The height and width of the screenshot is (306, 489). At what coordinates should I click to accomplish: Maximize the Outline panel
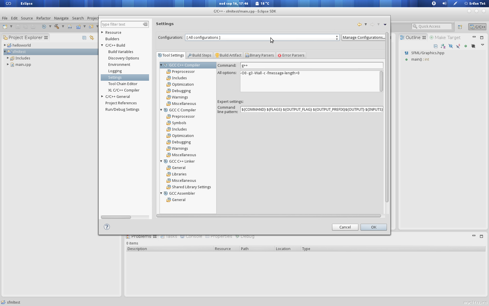482,38
